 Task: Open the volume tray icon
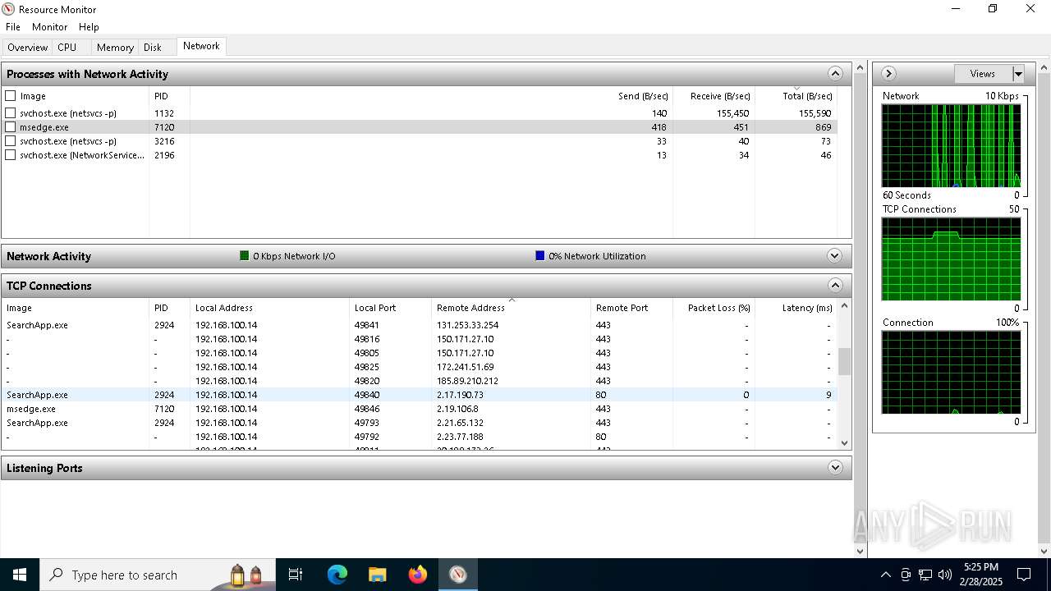click(x=945, y=575)
